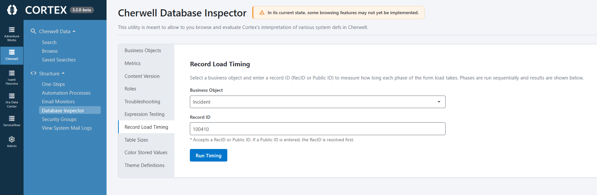Click the Record Load Timing heading
Viewport: 597px width, 195px height.
(x=220, y=64)
